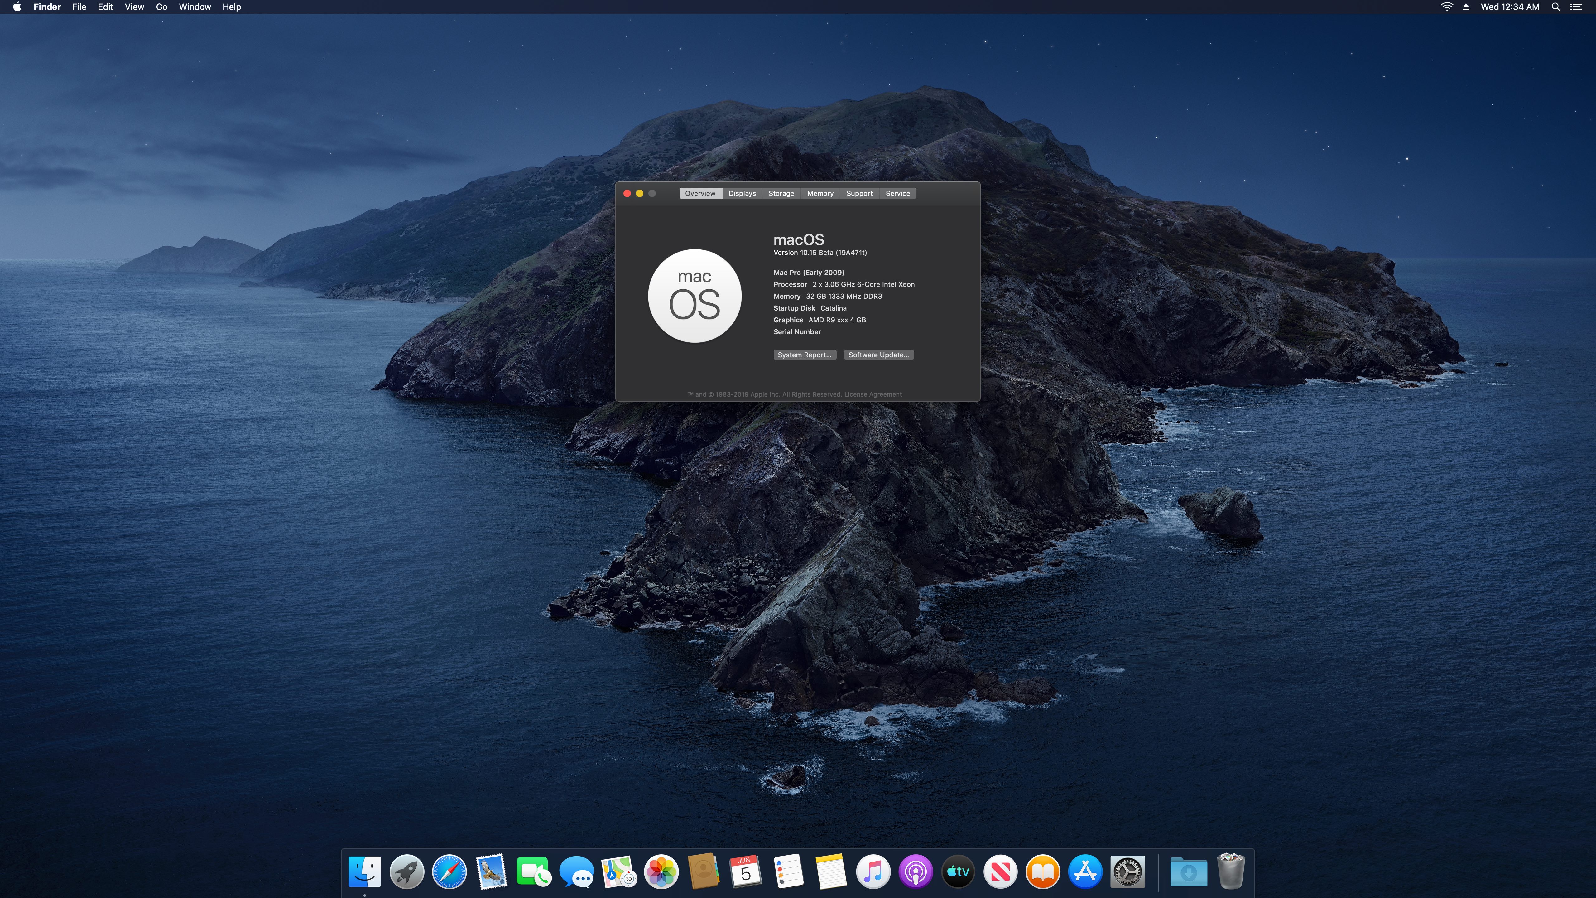Open Music app in Dock
Image resolution: width=1596 pixels, height=898 pixels.
873,872
